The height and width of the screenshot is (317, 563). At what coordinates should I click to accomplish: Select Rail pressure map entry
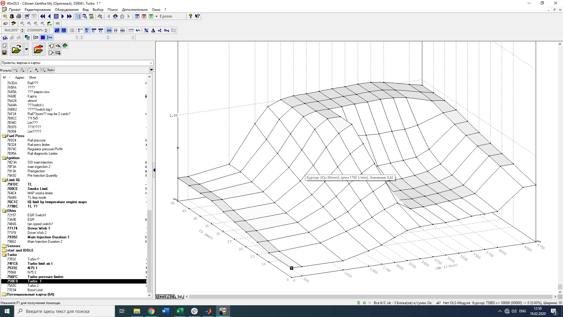[37, 140]
